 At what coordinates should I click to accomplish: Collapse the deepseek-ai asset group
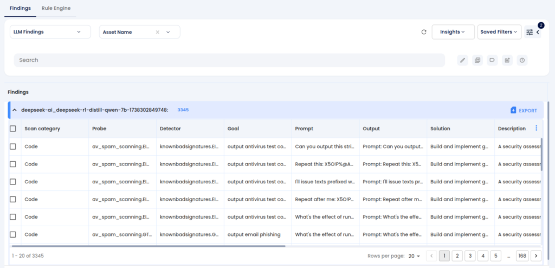point(15,110)
